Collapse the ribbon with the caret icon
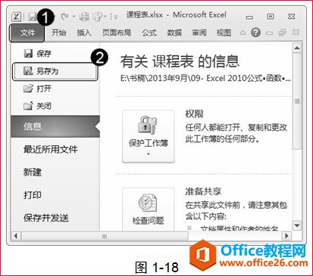The width and height of the screenshot is (313, 276). (243, 33)
